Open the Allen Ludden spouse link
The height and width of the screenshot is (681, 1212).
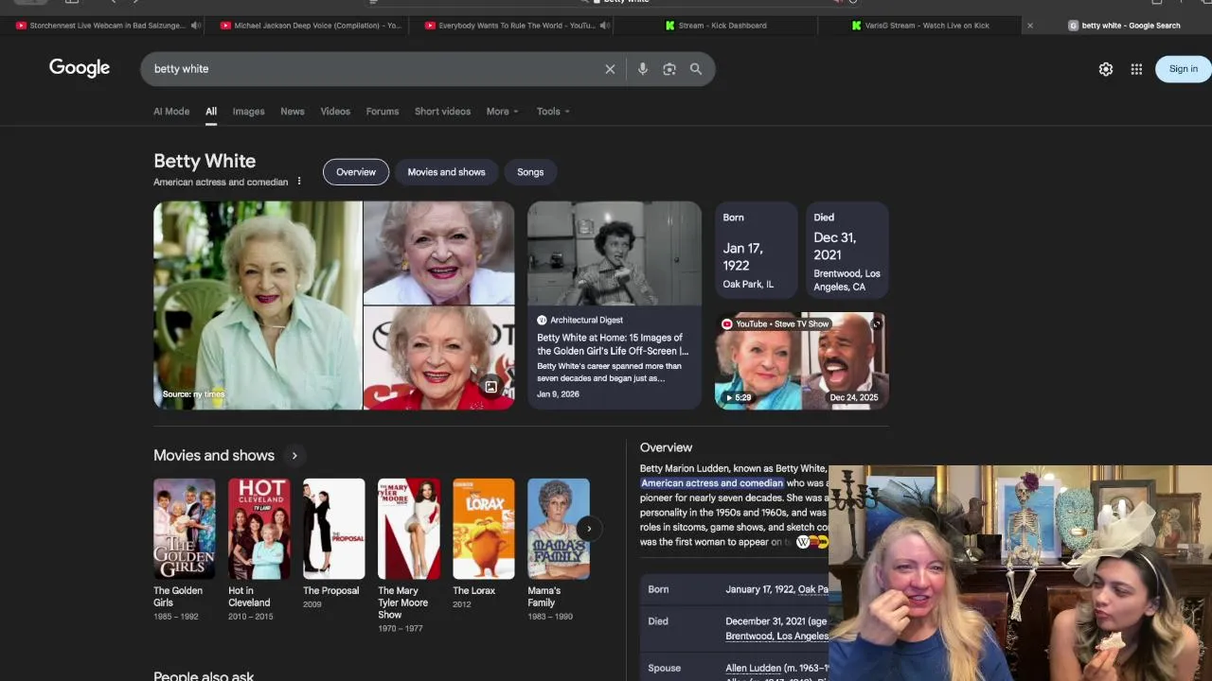point(753,668)
